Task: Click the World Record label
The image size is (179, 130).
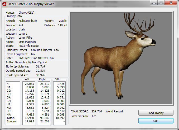Action: (x=114, y=111)
